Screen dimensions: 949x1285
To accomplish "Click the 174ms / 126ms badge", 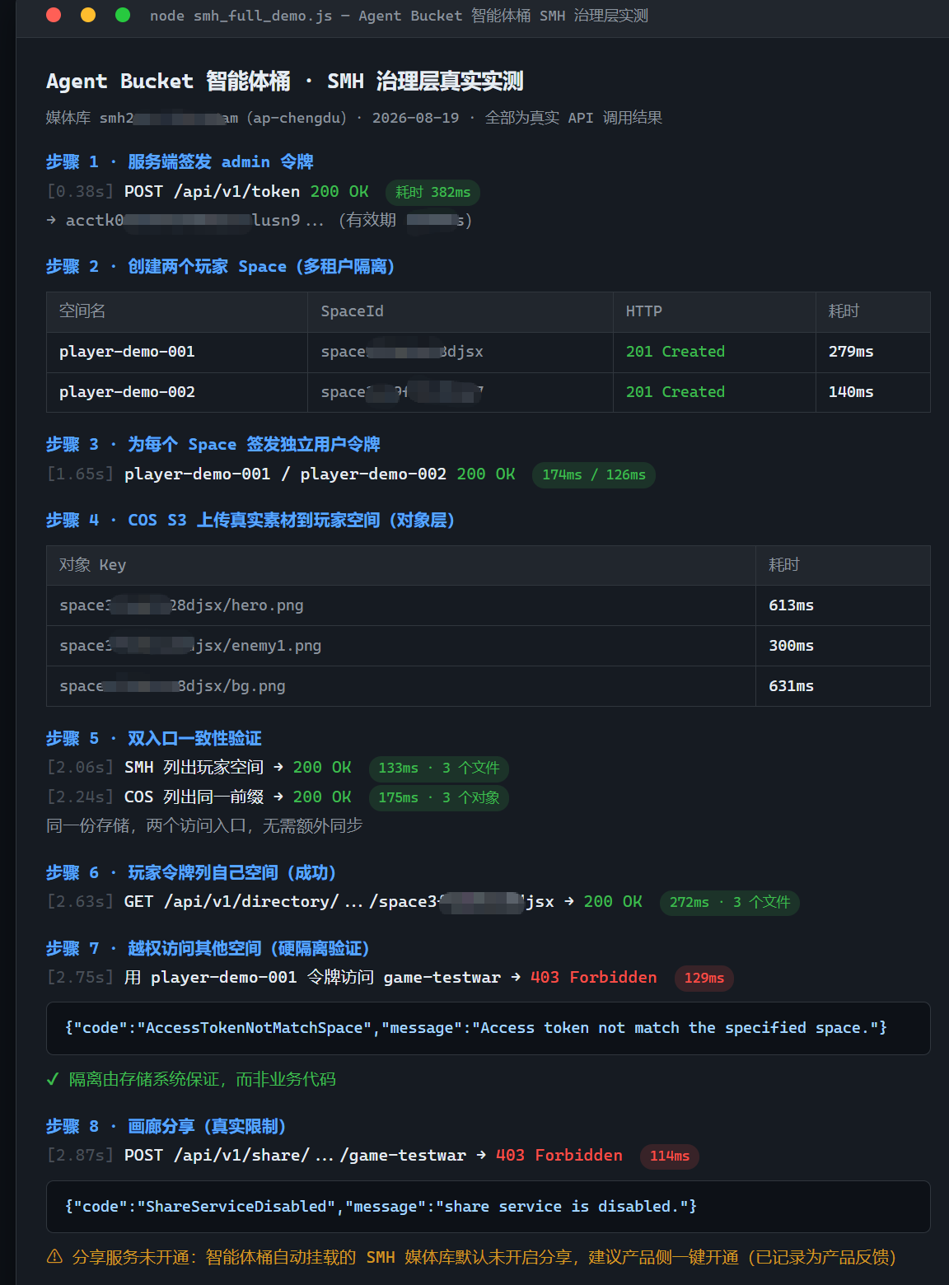I will coord(594,474).
